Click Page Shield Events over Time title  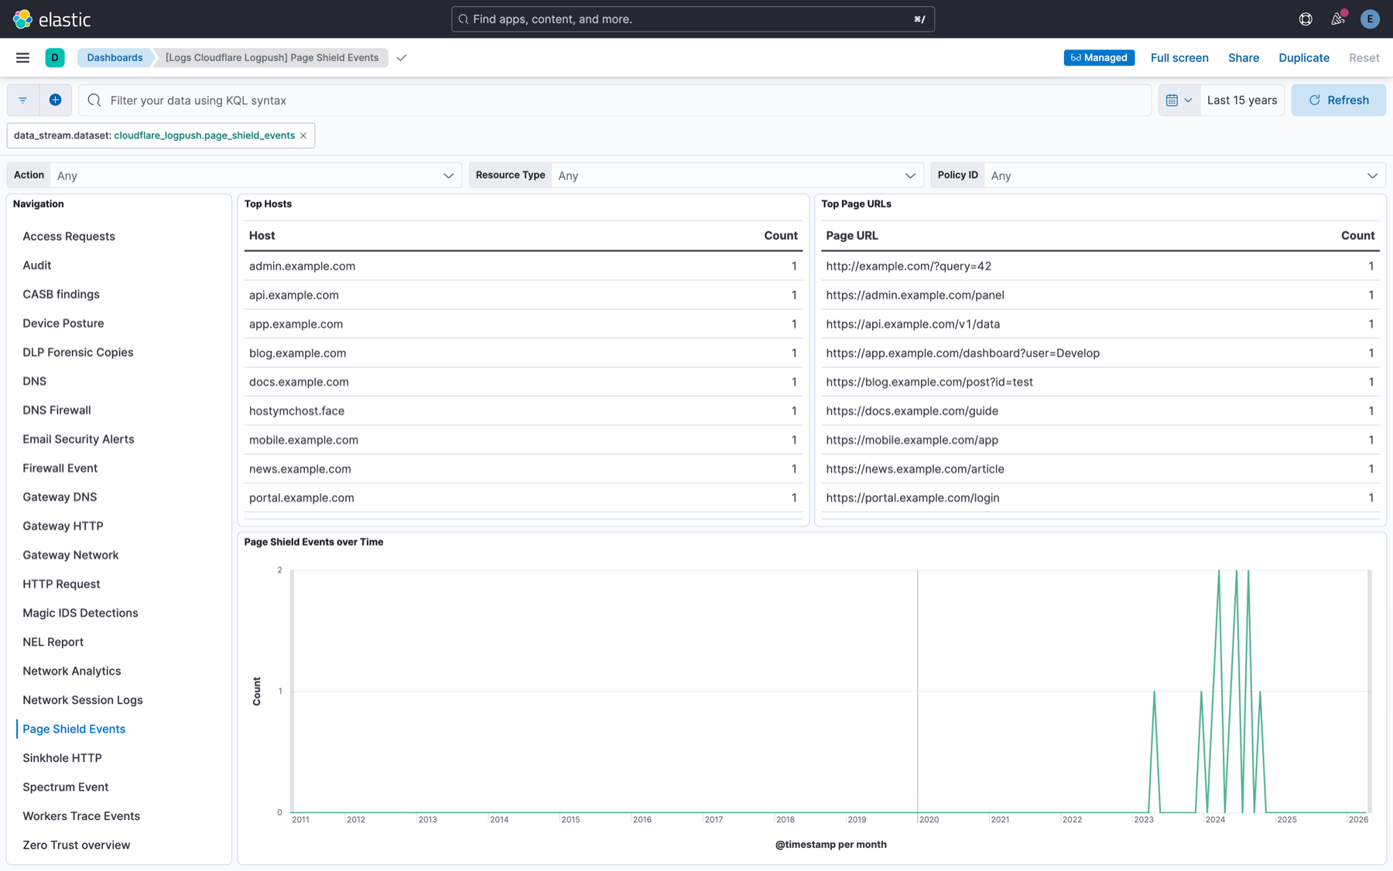point(314,542)
